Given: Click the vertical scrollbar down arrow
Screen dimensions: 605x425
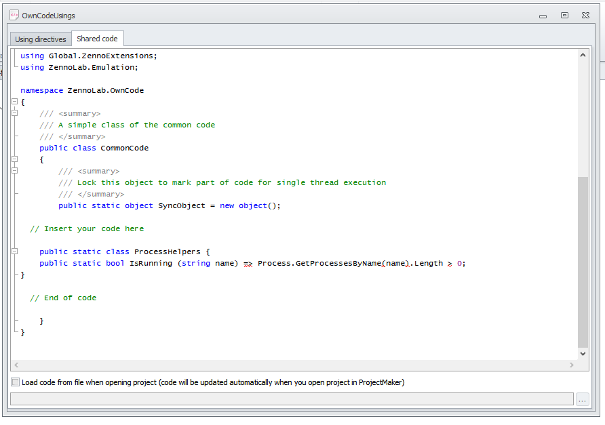Looking at the screenshot, I should (x=583, y=354).
